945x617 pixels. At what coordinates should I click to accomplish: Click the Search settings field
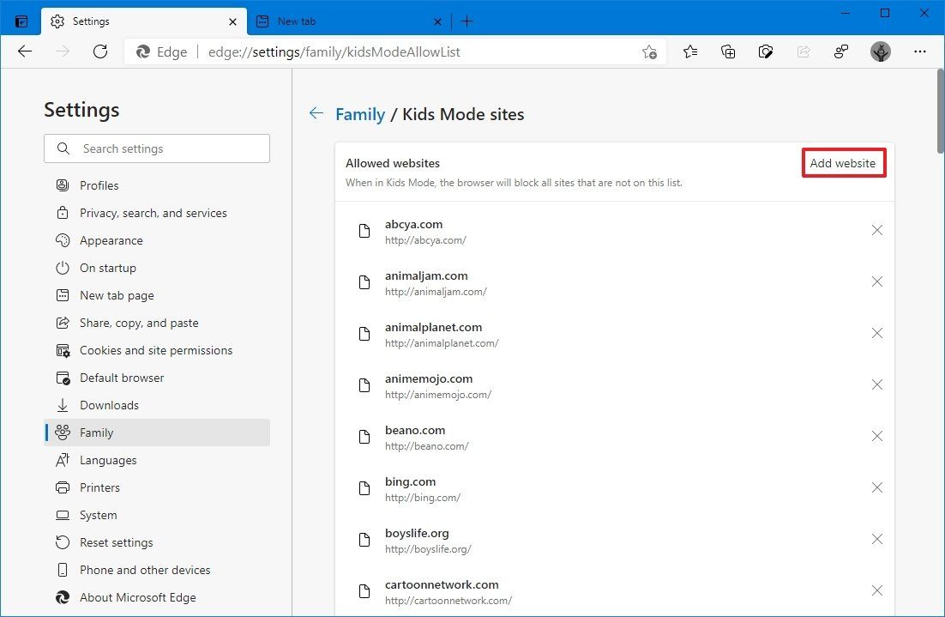pyautogui.click(x=157, y=148)
